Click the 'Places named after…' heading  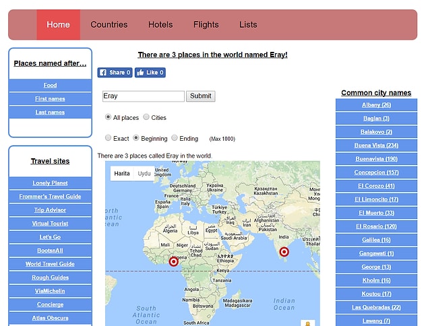click(51, 63)
